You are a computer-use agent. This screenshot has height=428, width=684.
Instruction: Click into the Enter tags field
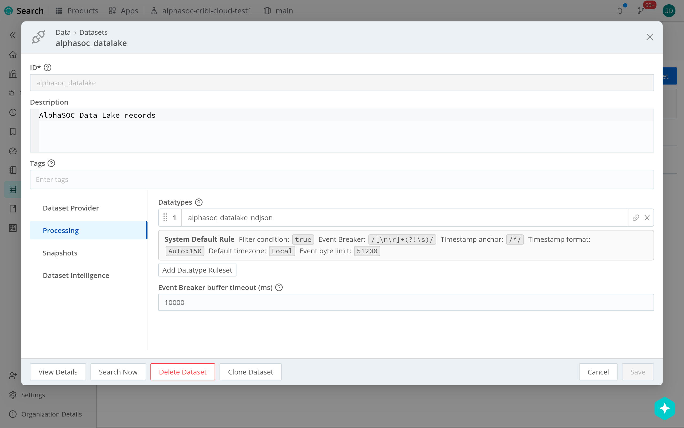click(342, 179)
